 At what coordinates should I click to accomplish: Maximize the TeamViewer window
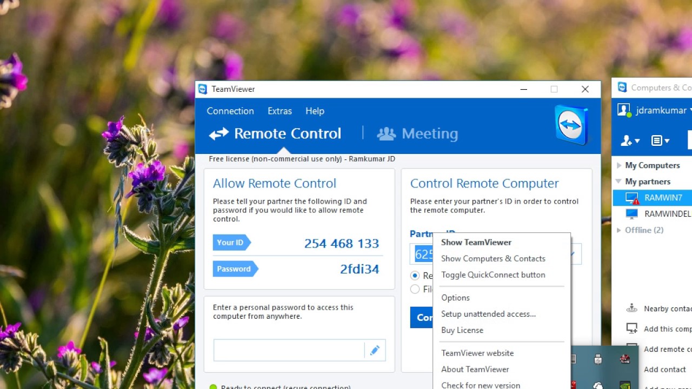(x=554, y=89)
